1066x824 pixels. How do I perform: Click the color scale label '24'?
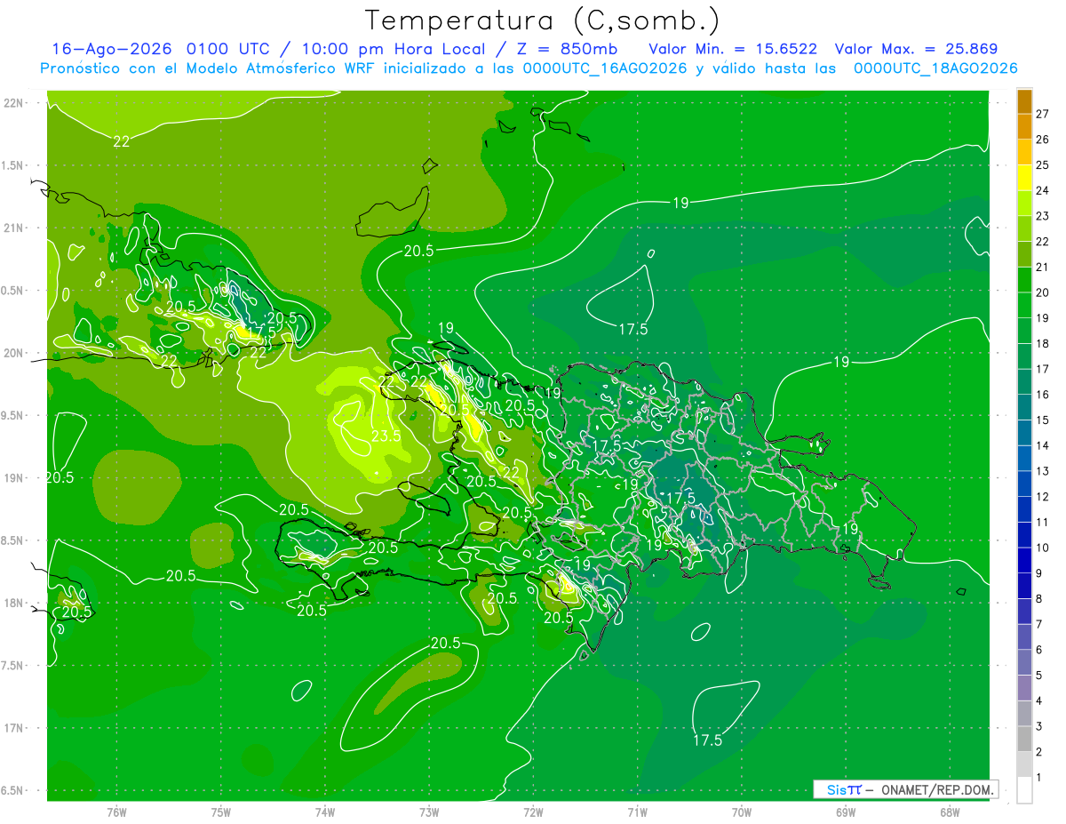1043,190
